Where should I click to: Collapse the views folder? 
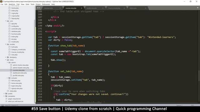coord(6,60)
